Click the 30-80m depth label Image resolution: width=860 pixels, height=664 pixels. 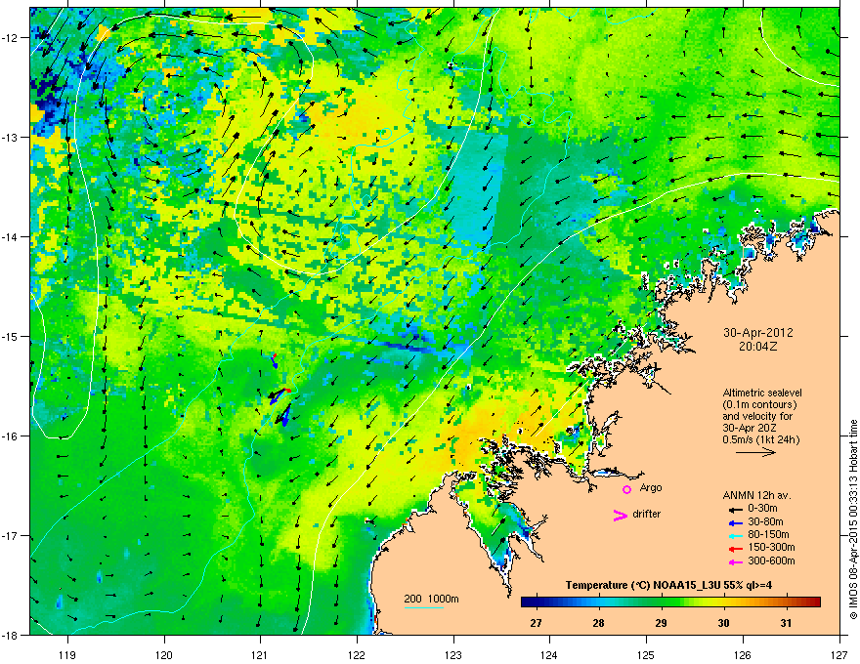[x=765, y=522]
